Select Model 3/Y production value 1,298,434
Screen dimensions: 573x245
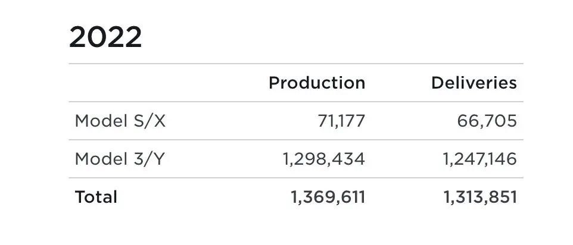(324, 159)
